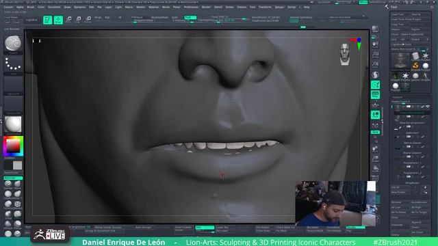Click the BPR render icon

pos(375,29)
